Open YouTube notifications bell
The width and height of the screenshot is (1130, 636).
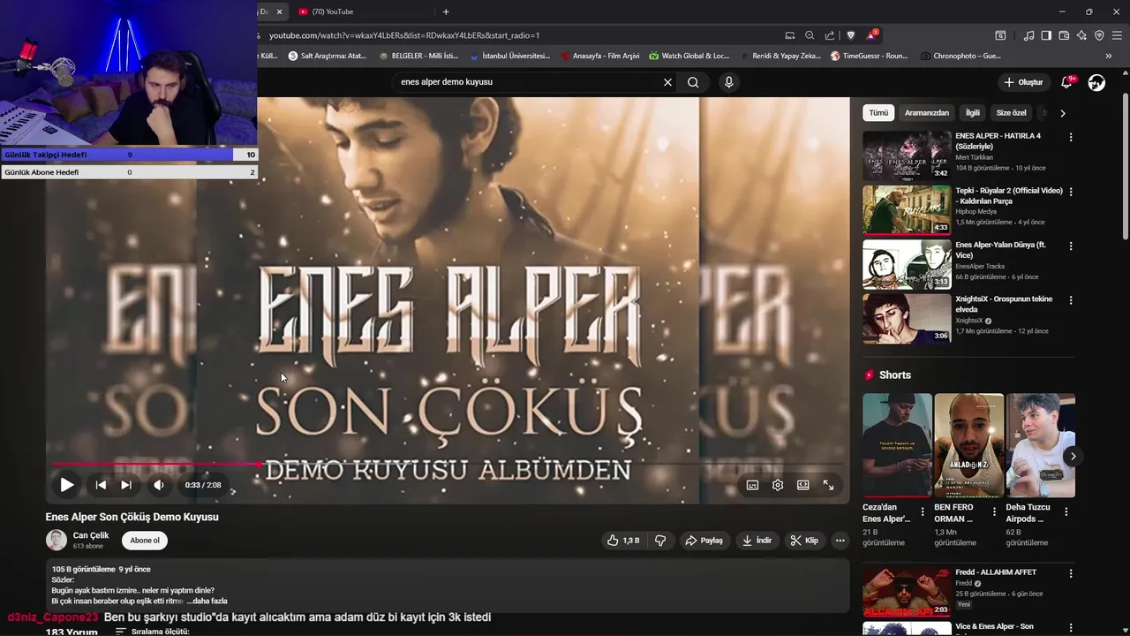(x=1067, y=82)
